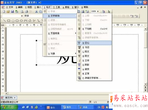The width and height of the screenshot is (148, 110).
Task: Click the icon beside 详细文字修饰
Action: point(79,78)
